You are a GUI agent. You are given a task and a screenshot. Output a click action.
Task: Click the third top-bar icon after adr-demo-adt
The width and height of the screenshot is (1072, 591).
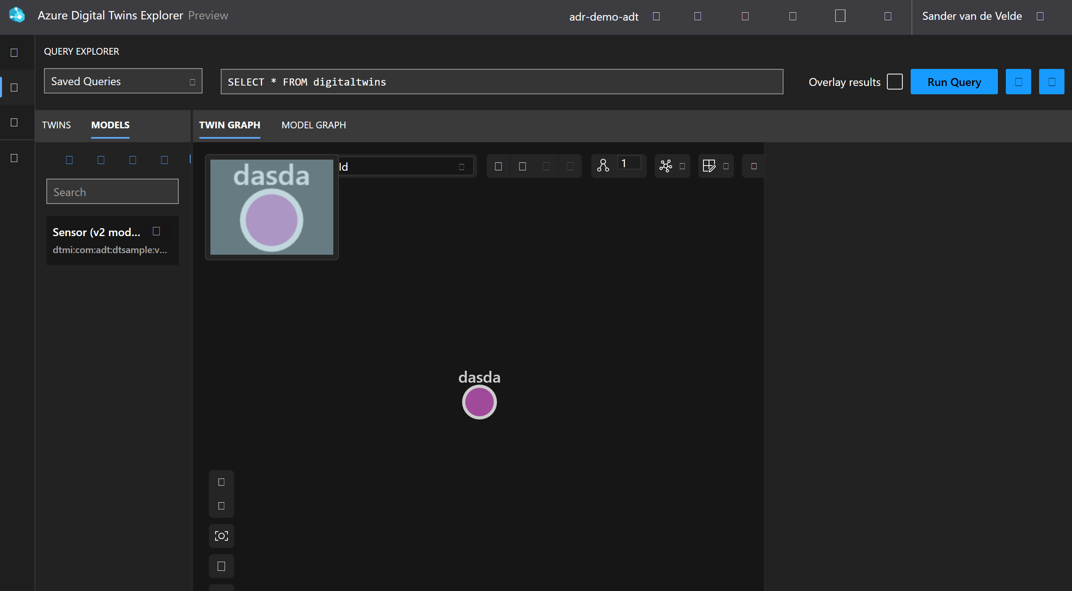(745, 16)
